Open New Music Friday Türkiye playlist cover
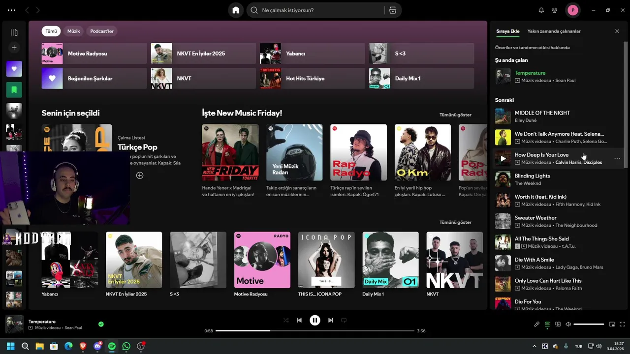 (230, 152)
